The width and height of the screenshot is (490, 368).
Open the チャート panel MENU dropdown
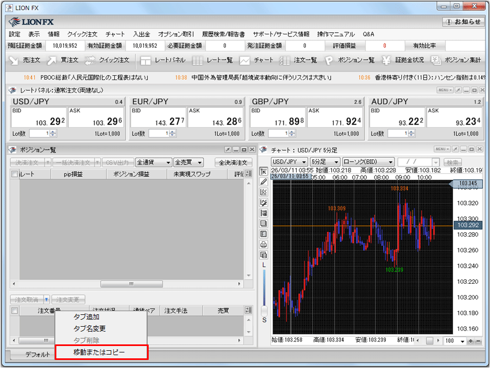coord(442,149)
